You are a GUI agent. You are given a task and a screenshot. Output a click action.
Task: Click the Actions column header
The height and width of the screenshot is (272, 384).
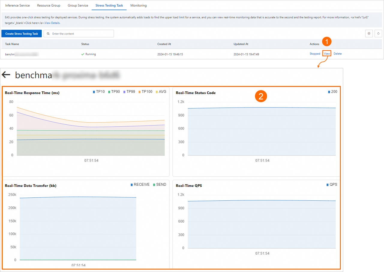click(x=314, y=44)
